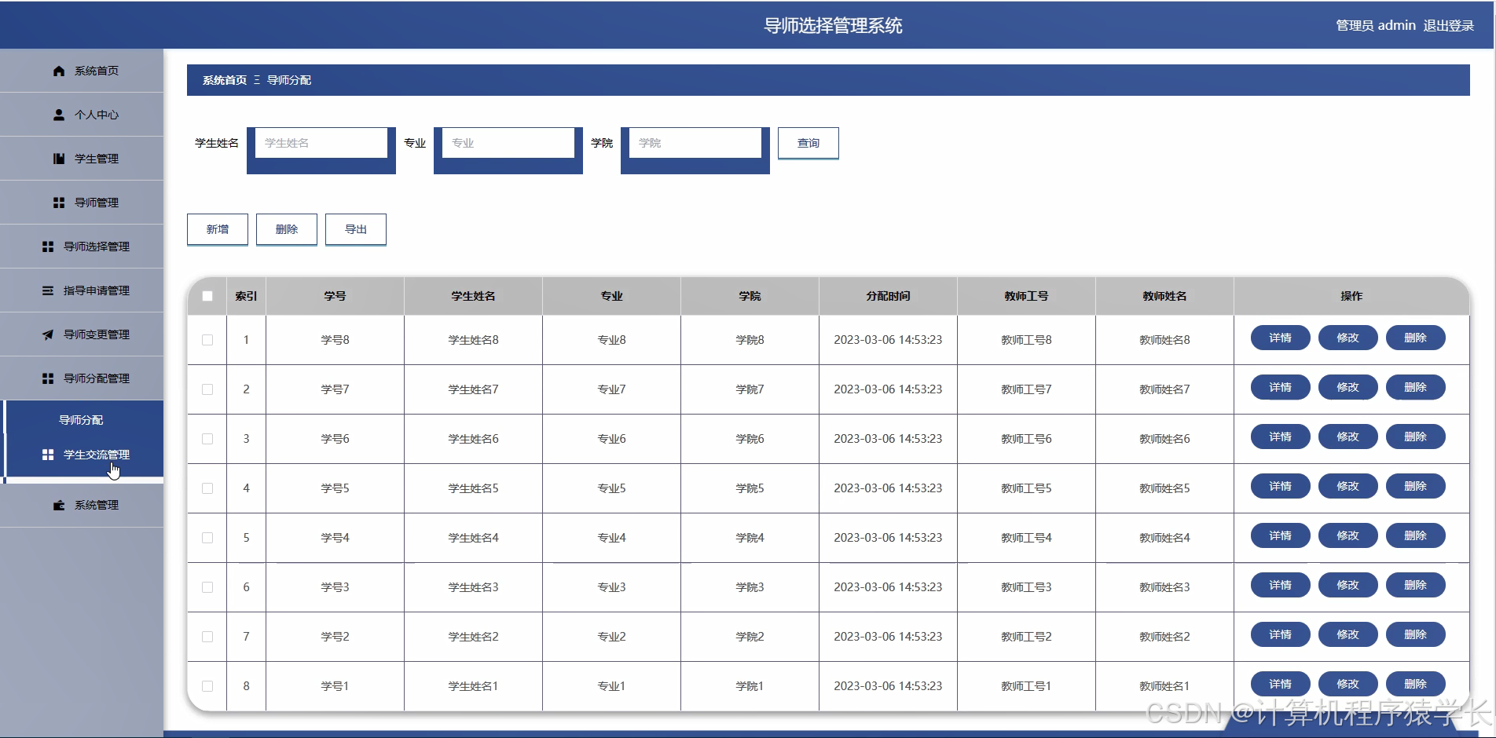
Task: Expand the 导师选择管理 sidebar menu label
Action: click(x=97, y=247)
